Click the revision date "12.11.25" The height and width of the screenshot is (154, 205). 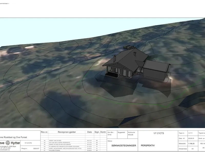(x=89, y=143)
